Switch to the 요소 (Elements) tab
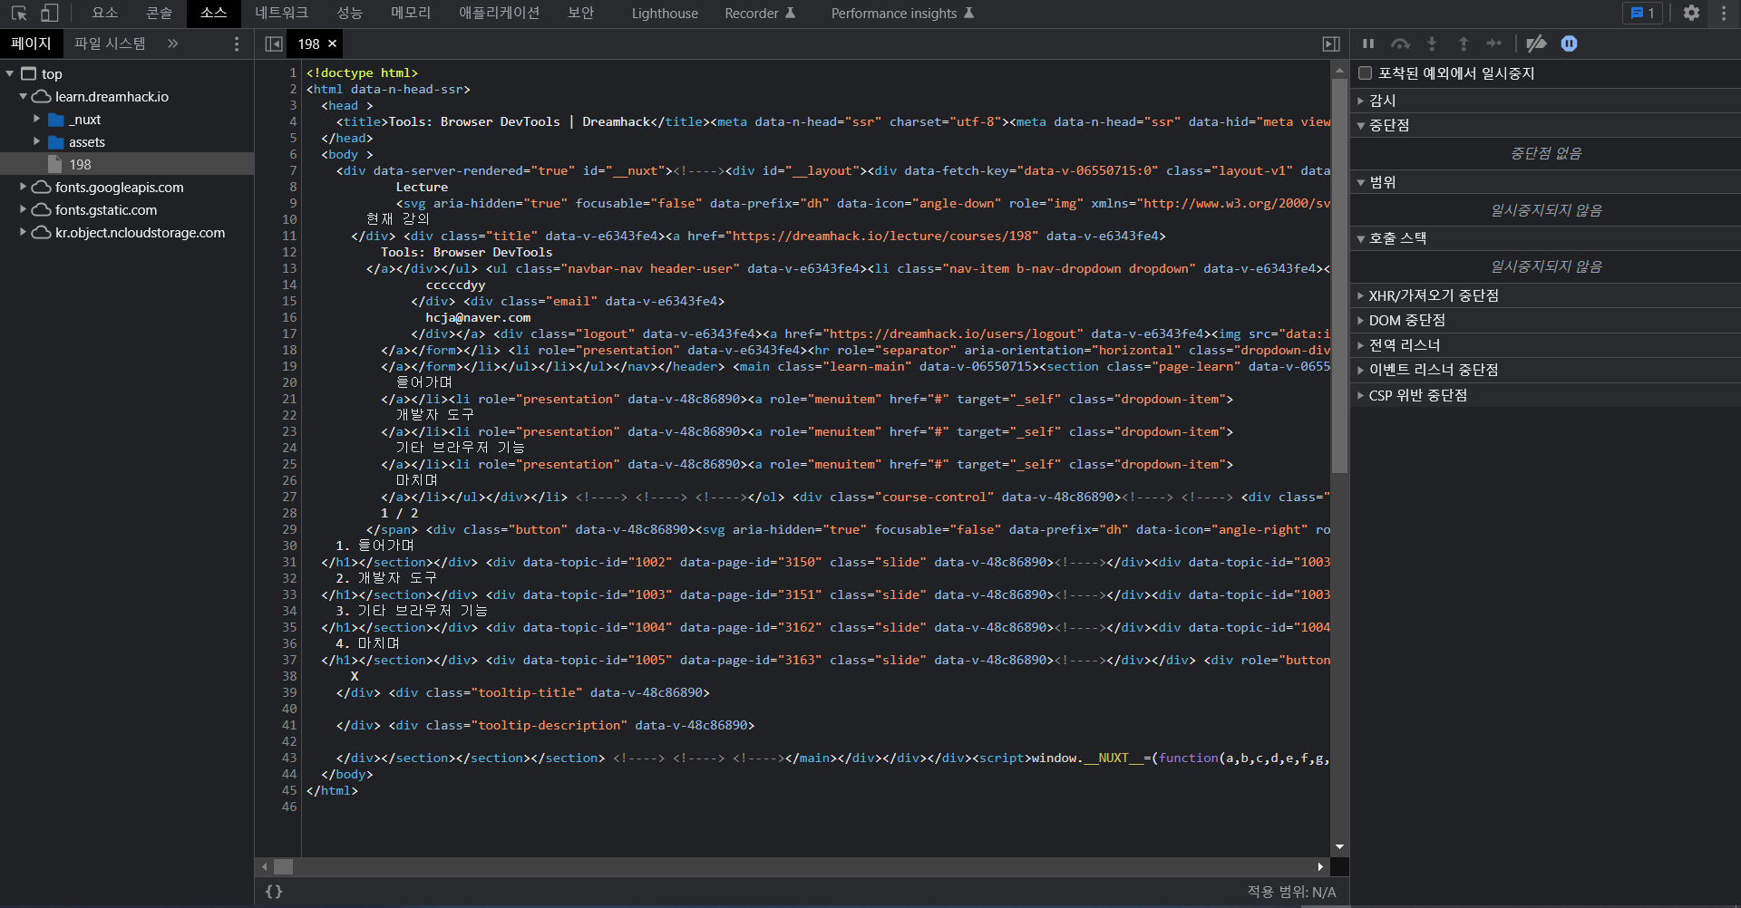The height and width of the screenshot is (908, 1741). (105, 14)
